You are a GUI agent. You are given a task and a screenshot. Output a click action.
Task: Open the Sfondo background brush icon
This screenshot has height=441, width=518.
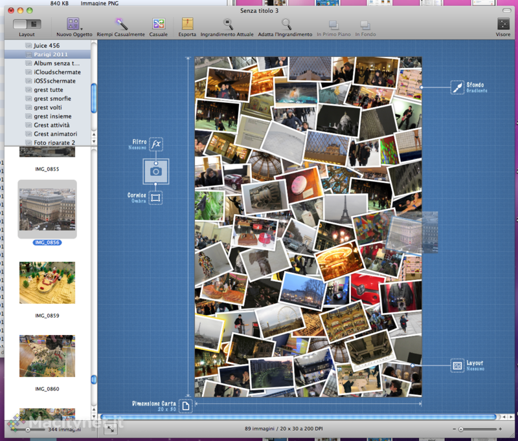pos(457,87)
